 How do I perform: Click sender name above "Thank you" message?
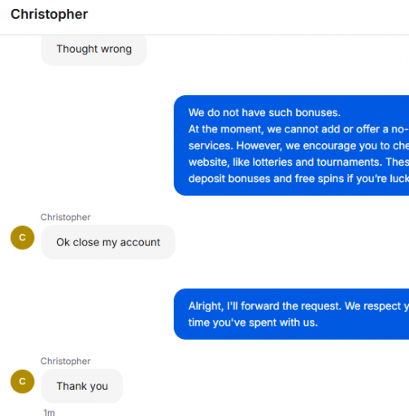tap(65, 361)
